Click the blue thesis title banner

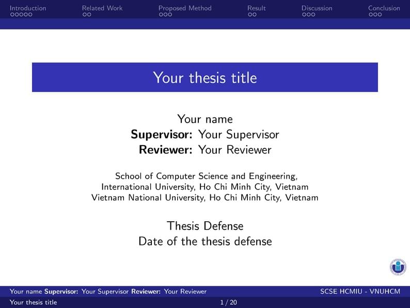click(205, 78)
